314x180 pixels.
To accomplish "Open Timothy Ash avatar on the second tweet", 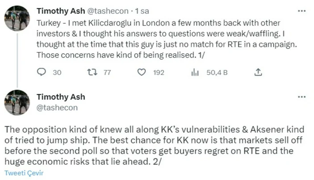I will click(x=17, y=102).
